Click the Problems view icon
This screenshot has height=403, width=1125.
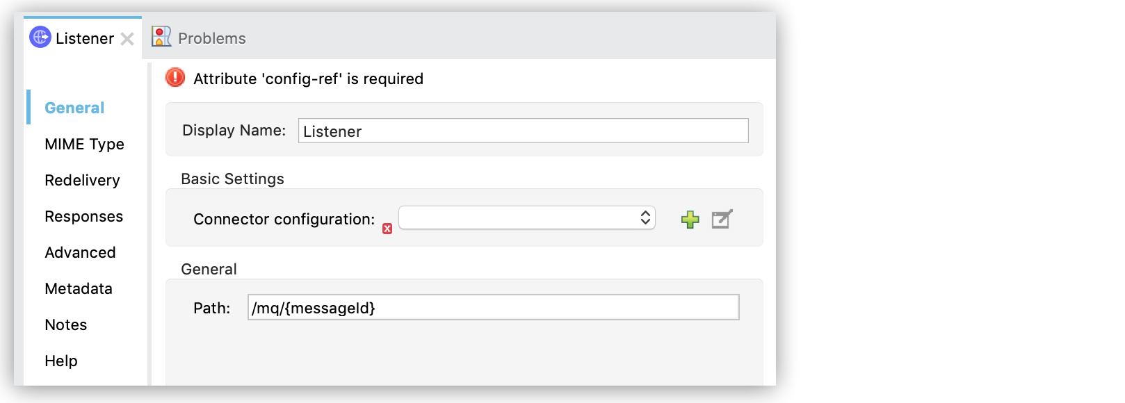pos(161,36)
